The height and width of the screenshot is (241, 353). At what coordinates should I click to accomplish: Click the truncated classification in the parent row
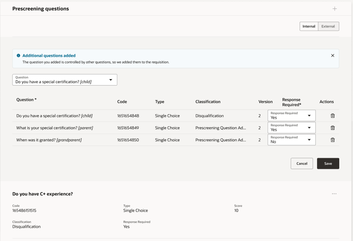[x=221, y=128]
